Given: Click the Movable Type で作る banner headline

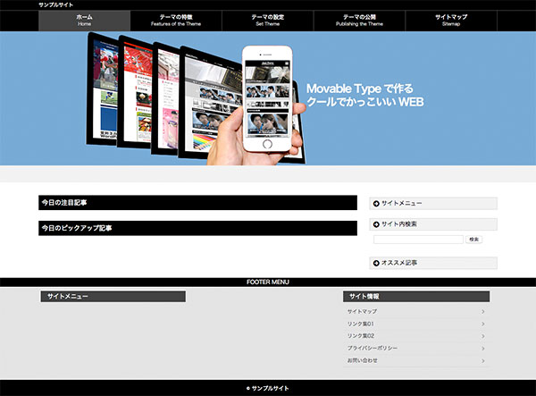Looking at the screenshot, I should pyautogui.click(x=360, y=88).
